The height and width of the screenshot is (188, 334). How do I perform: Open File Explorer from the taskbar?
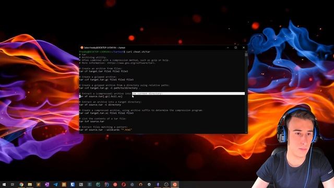[30, 184]
